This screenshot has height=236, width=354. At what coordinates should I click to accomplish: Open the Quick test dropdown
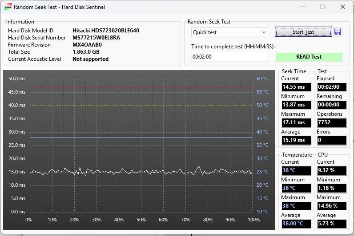[x=229, y=32]
